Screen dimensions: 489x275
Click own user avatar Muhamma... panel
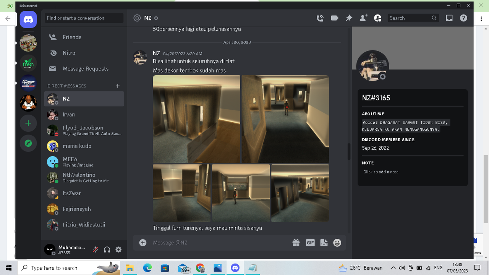50,249
